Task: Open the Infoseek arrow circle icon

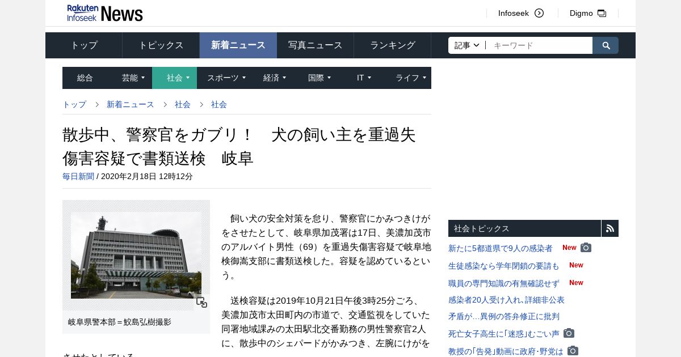Action: click(x=539, y=13)
